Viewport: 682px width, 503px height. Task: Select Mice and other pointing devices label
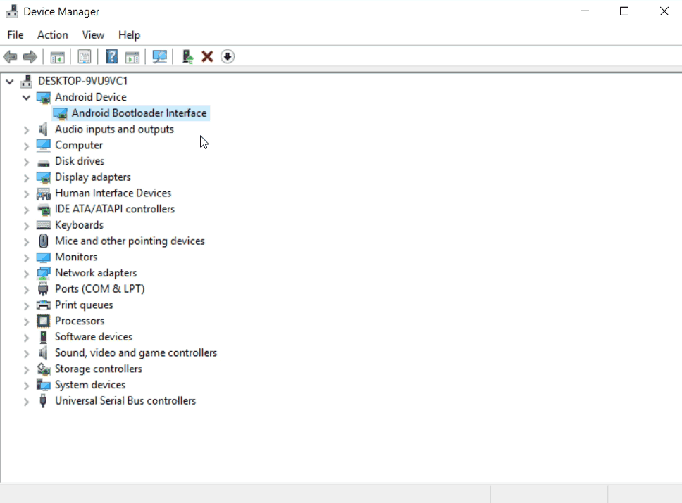click(x=130, y=241)
